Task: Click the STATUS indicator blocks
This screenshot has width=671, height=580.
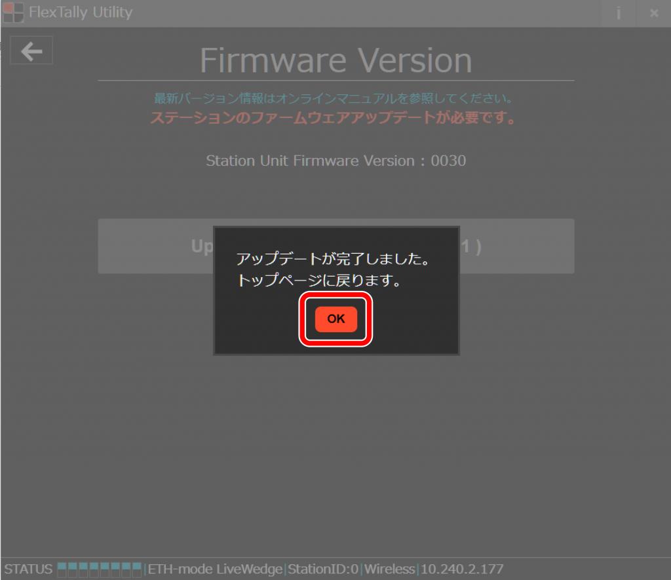Action: 100,570
